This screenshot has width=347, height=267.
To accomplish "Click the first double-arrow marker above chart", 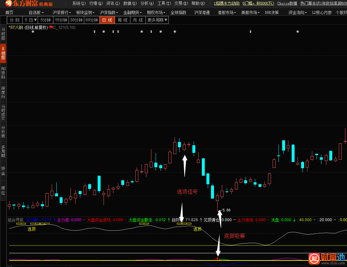I will [94, 32].
